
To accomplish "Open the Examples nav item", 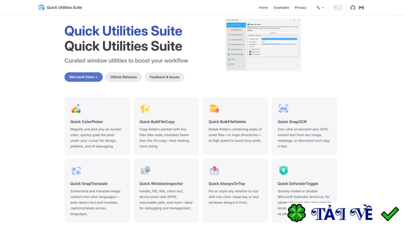I will tap(281, 8).
